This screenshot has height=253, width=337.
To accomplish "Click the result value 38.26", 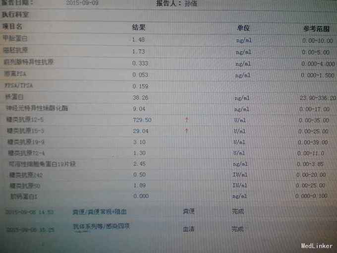I will coord(141,98).
